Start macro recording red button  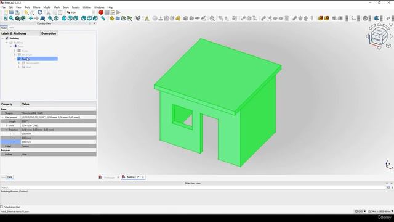(101, 12)
